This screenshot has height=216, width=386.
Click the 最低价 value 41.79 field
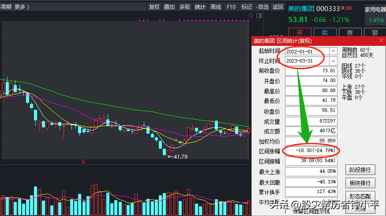click(311, 101)
